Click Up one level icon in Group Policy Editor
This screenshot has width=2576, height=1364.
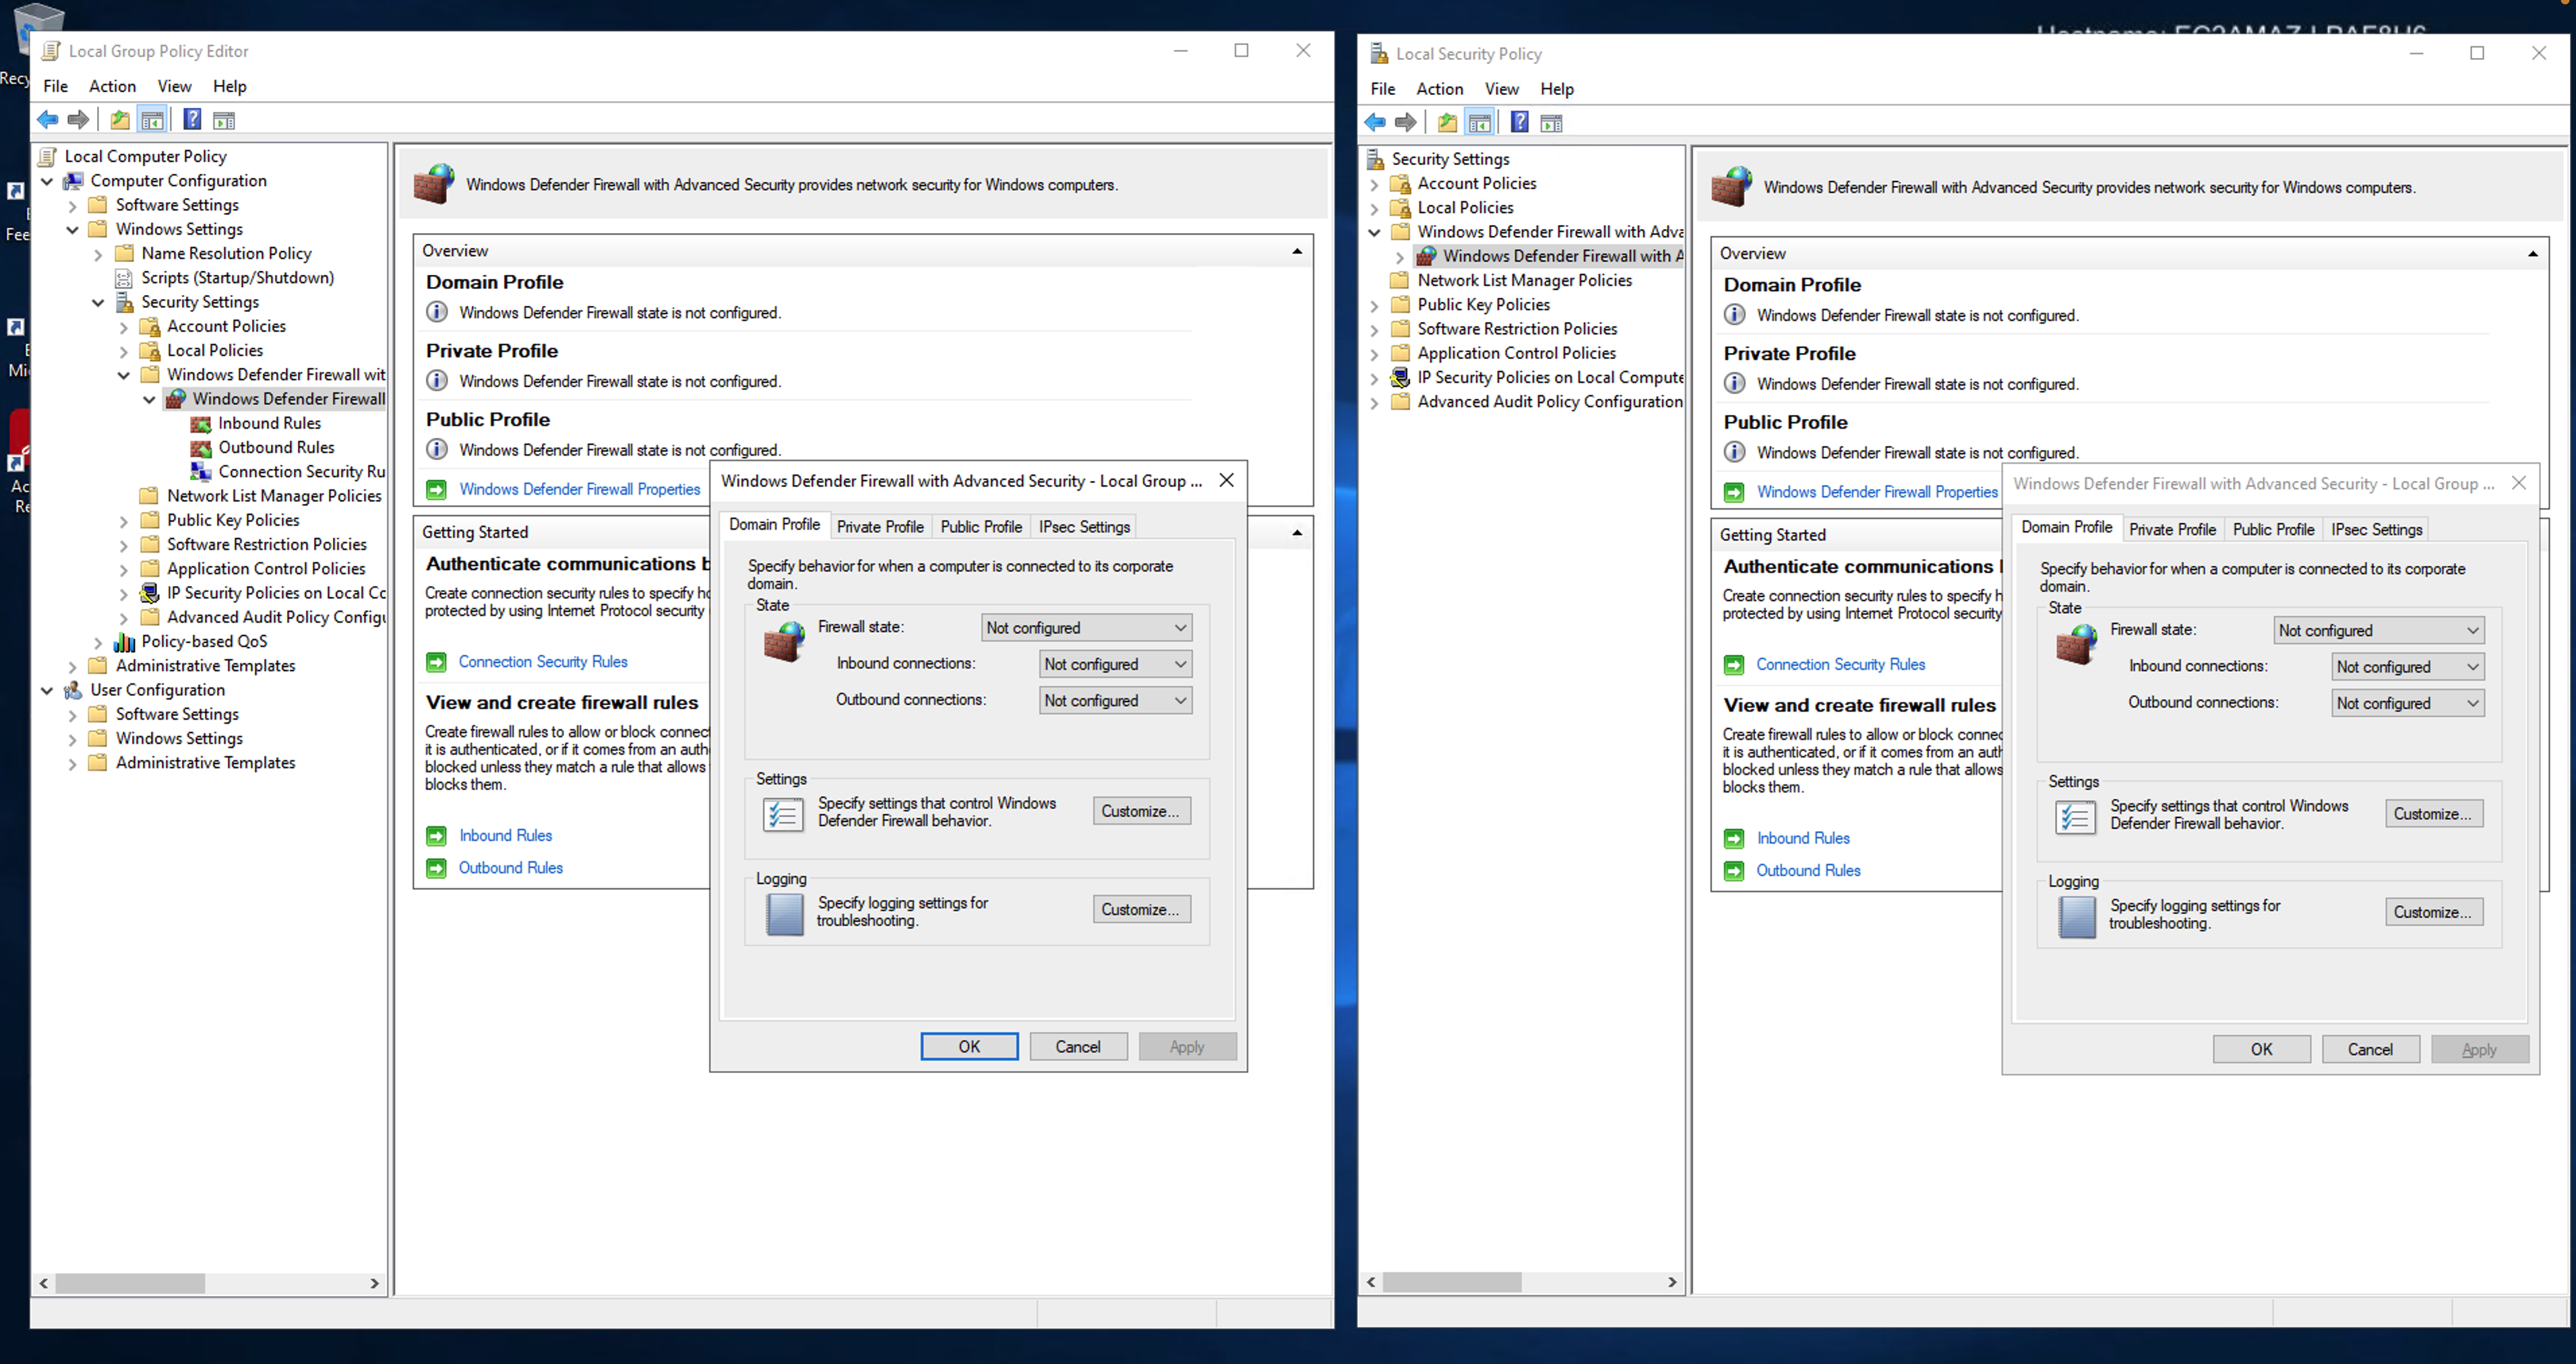(120, 120)
